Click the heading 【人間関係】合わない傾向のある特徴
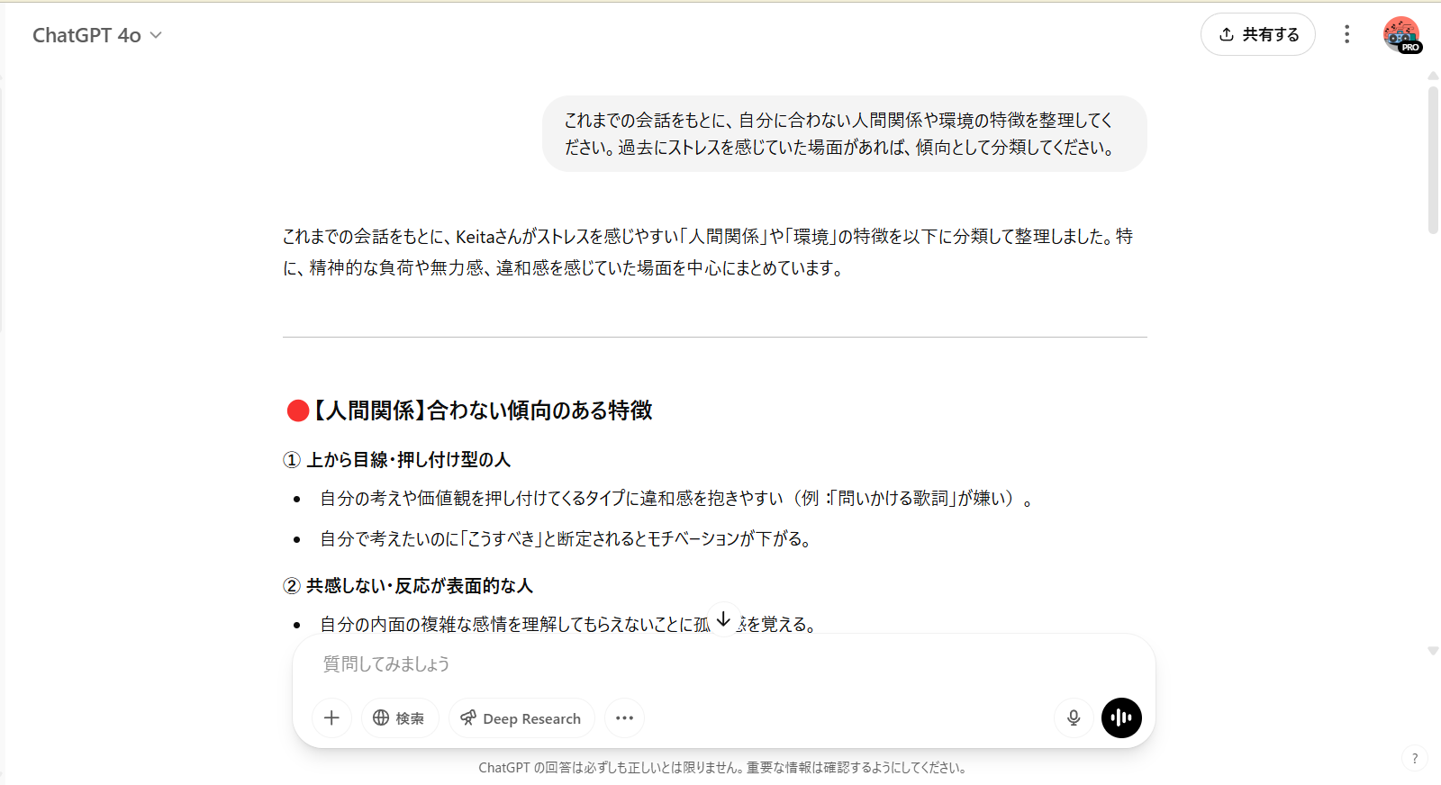Screen dimensions: 1441x785 point(469,411)
